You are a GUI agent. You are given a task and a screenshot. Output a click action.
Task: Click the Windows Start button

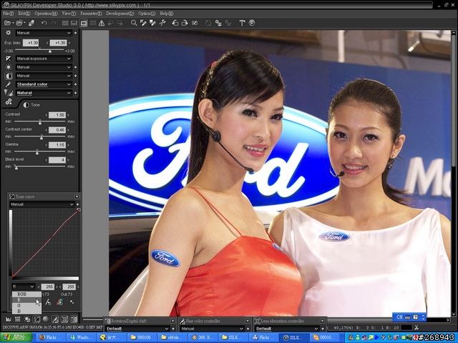pos(16,337)
